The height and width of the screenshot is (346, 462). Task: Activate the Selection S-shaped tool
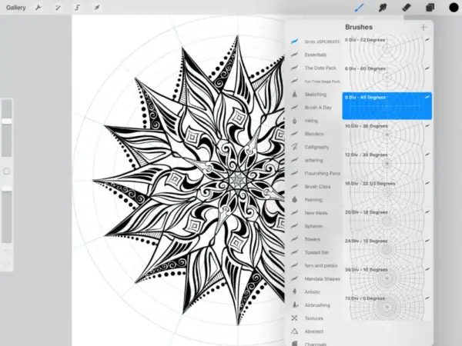coord(78,8)
